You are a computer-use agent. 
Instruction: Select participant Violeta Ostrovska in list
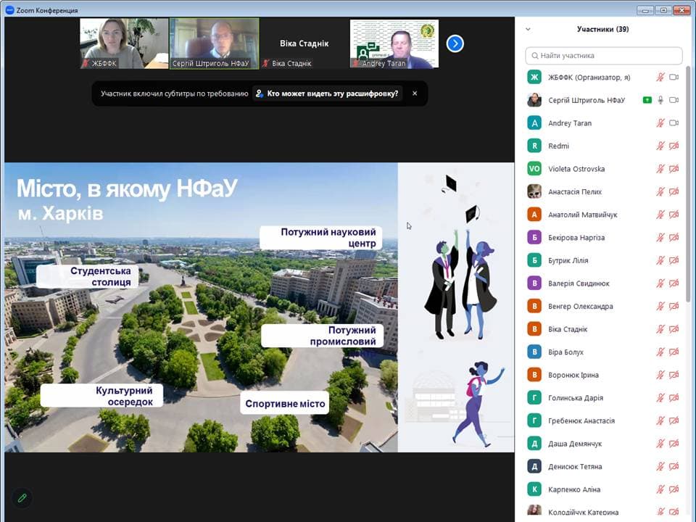(x=604, y=169)
